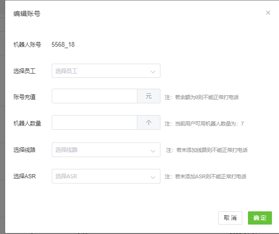Focus the 账号充值 amount input field

point(95,96)
